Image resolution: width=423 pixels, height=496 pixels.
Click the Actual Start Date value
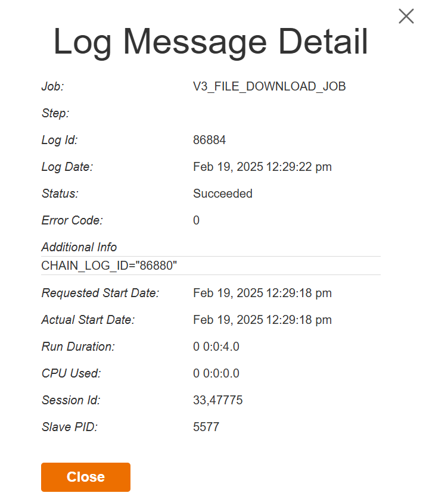(262, 320)
